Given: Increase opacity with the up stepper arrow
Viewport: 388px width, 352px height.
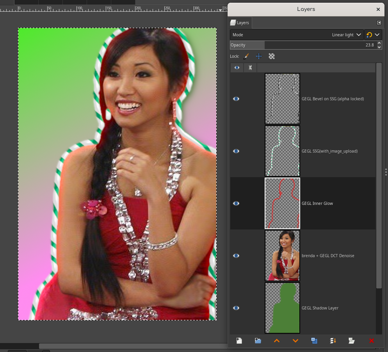Looking at the screenshot, I should (x=379, y=43).
